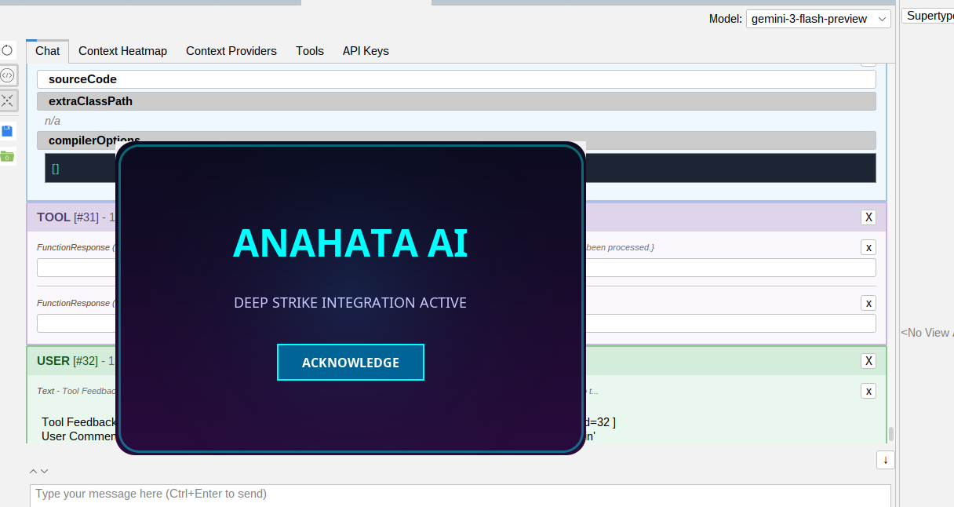Open the Model selection dropdown
Screen dimensions: 954x507
[818, 19]
